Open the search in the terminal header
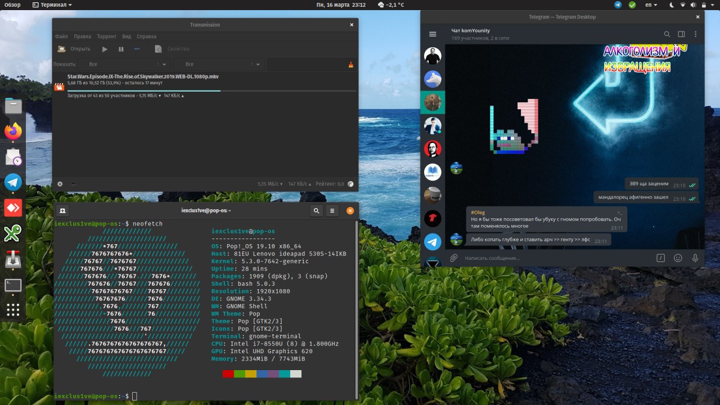 click(x=317, y=210)
